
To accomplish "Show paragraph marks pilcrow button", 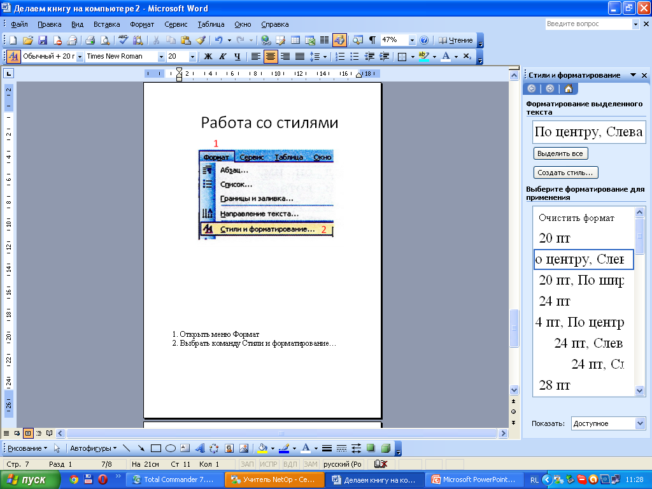I will click(x=372, y=40).
